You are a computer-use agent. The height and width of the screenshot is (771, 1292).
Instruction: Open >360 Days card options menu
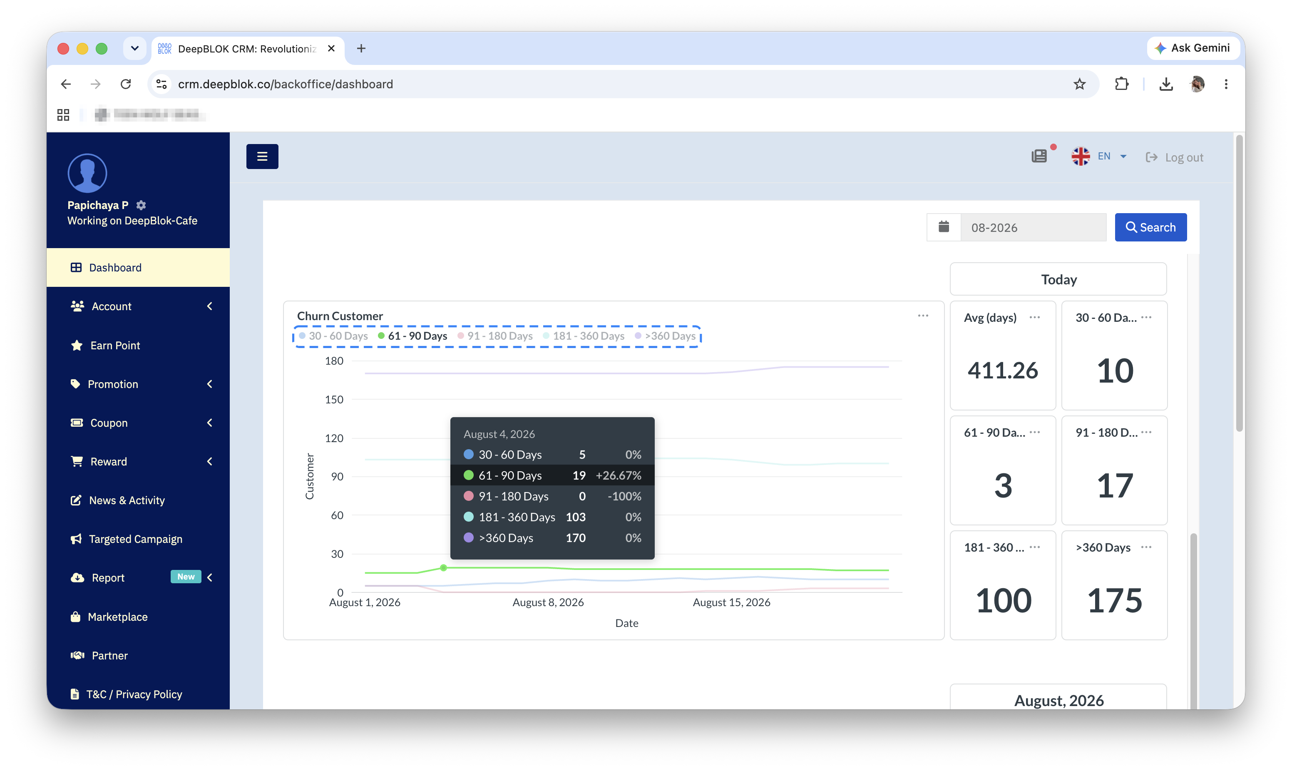point(1146,547)
